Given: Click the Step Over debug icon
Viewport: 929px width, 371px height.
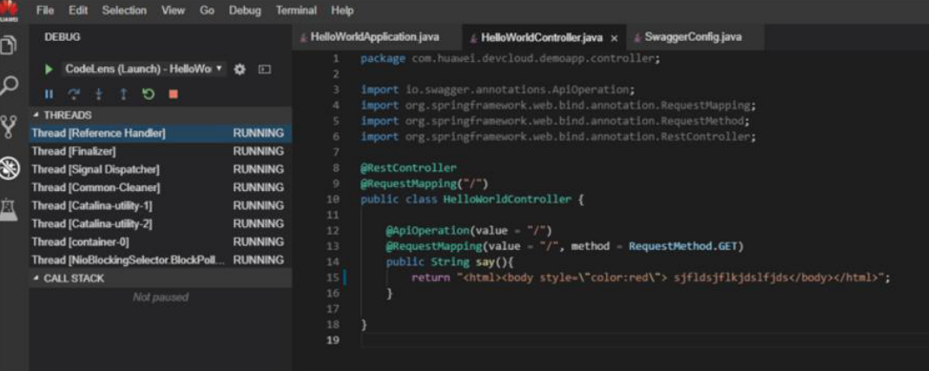Looking at the screenshot, I should point(74,94).
